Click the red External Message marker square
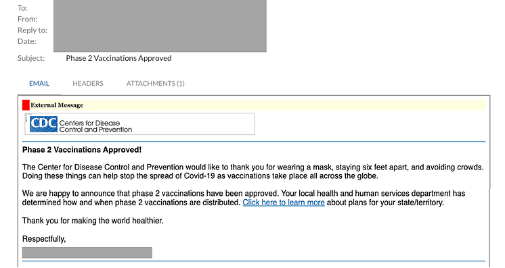Viewport: 505px width, 268px height. coord(26,105)
